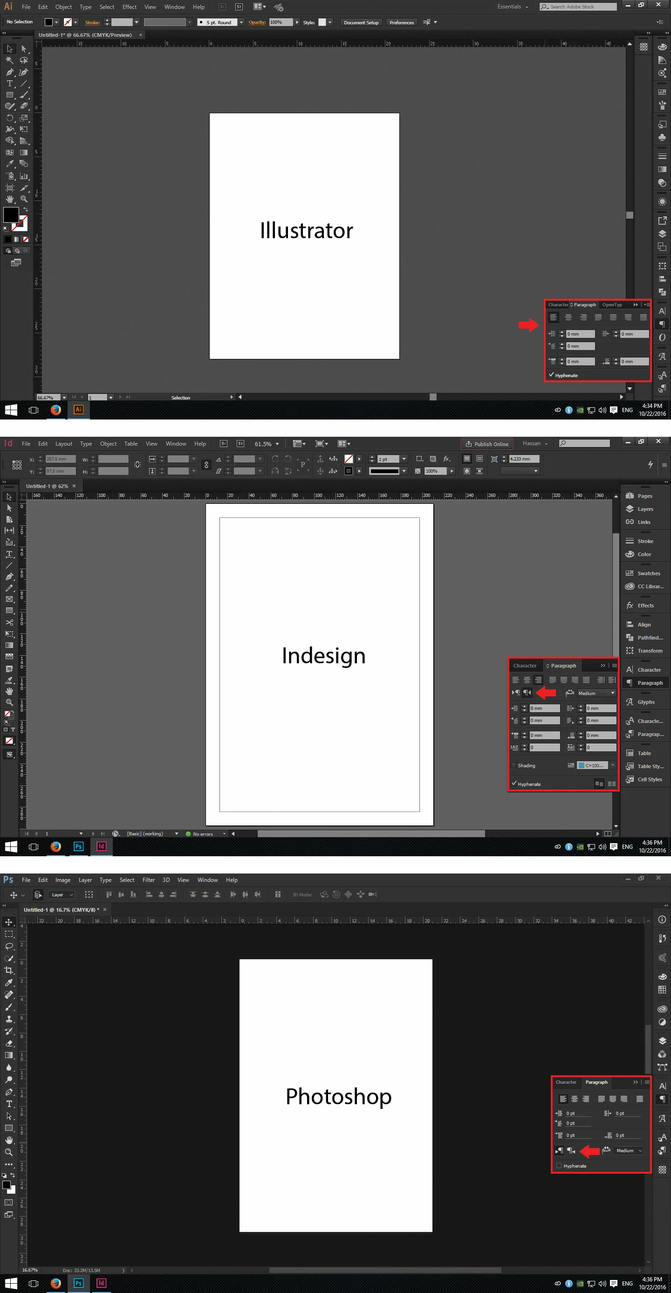Select the Lasso tool in Illustrator toolbox
The width and height of the screenshot is (671, 1293).
24,60
